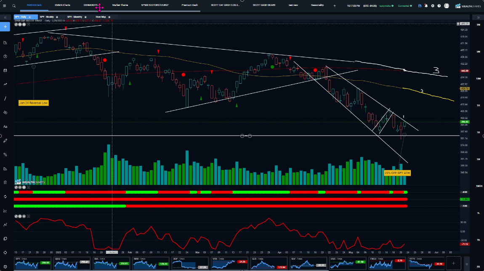Click the horizontal support line handle
Image resolution: width=484 pixels, height=271 pixels.
pyautogui.click(x=246, y=136)
